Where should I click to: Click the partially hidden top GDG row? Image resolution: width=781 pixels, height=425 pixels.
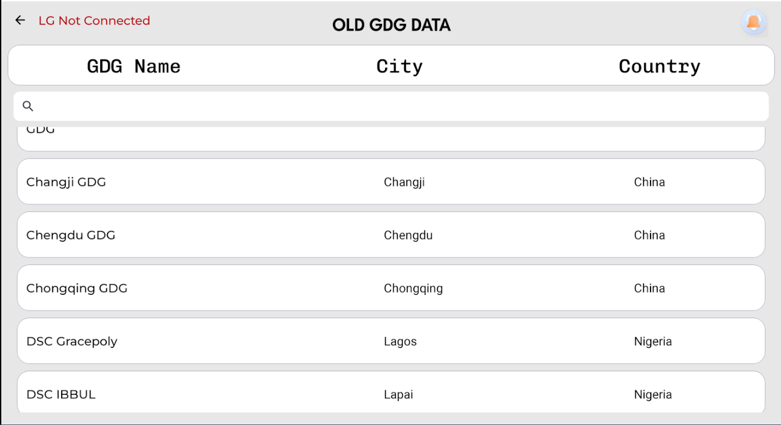[391, 138]
